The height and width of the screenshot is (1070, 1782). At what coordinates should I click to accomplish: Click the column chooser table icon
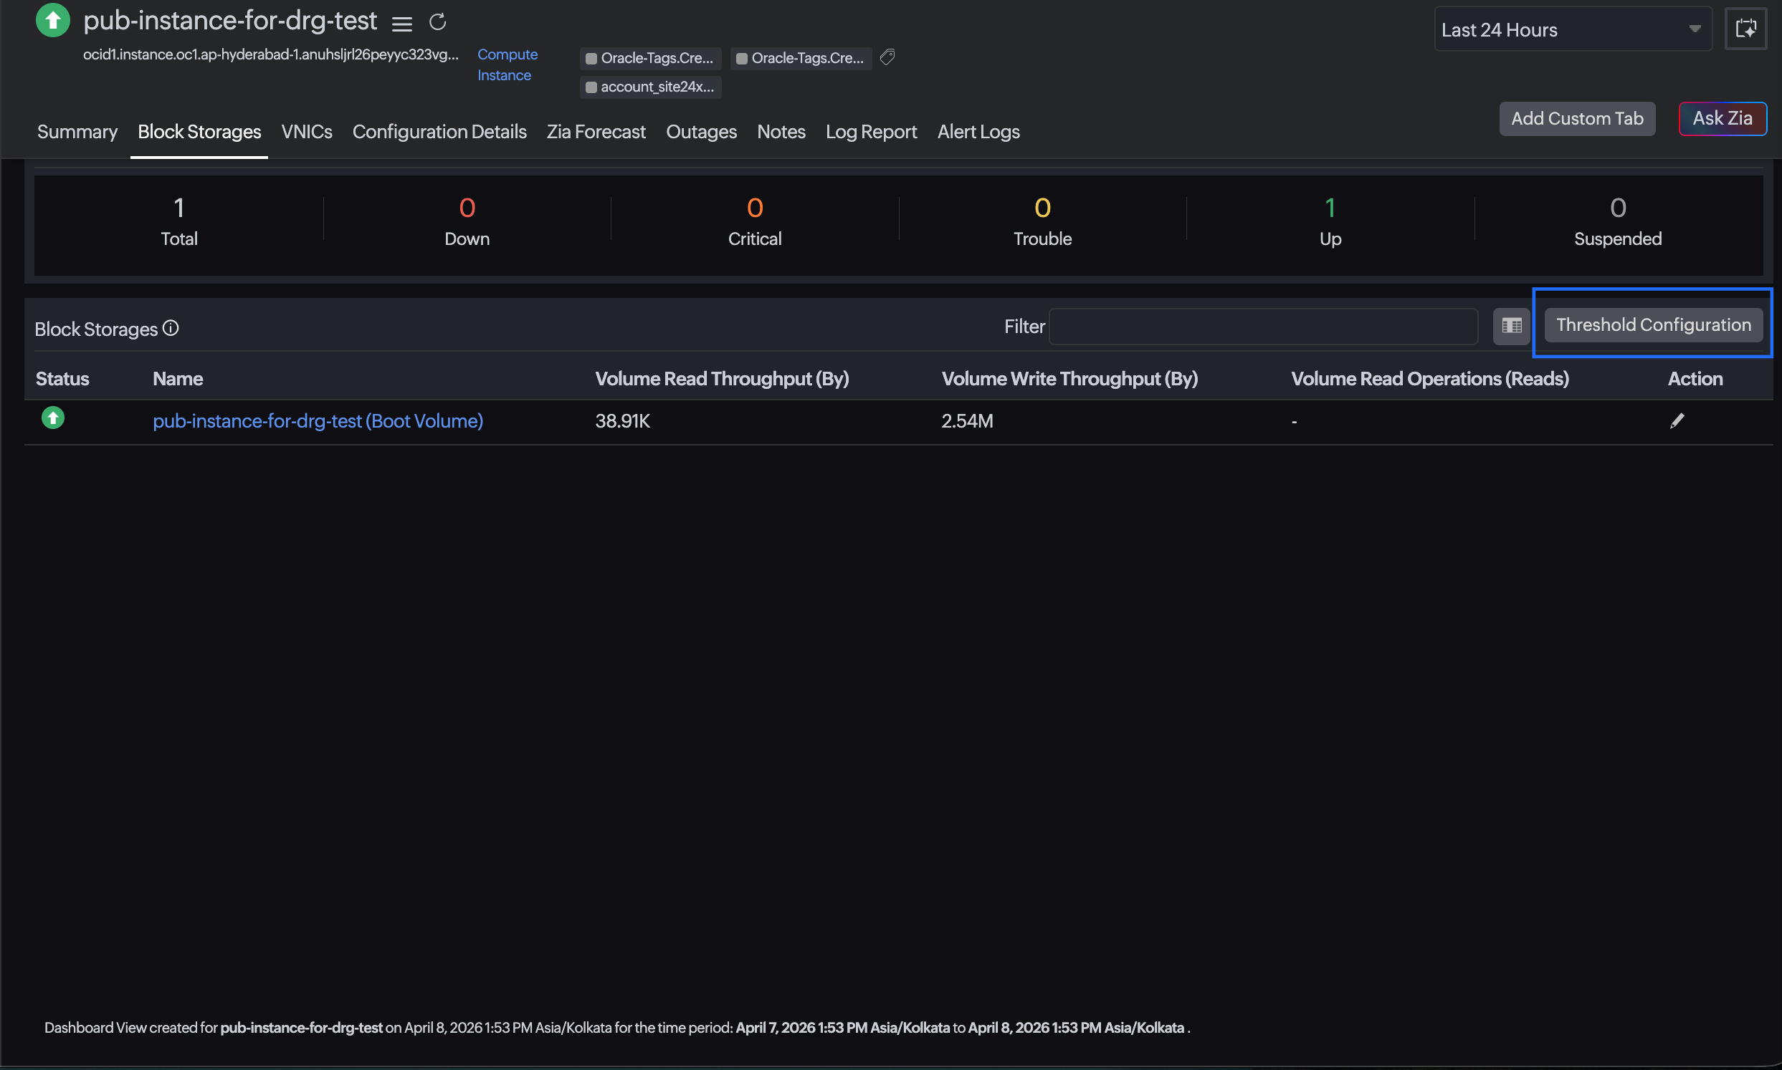pyautogui.click(x=1512, y=326)
